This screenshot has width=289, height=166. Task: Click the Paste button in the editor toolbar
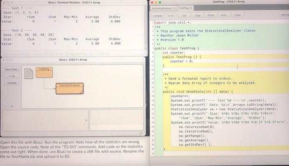point(211,15)
